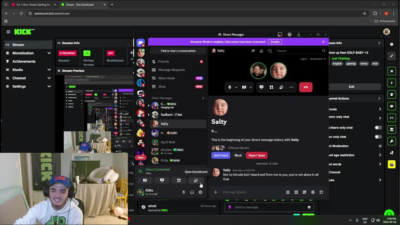Open Discord inbox icon
This screenshot has height=225, width=400.
(x=280, y=34)
